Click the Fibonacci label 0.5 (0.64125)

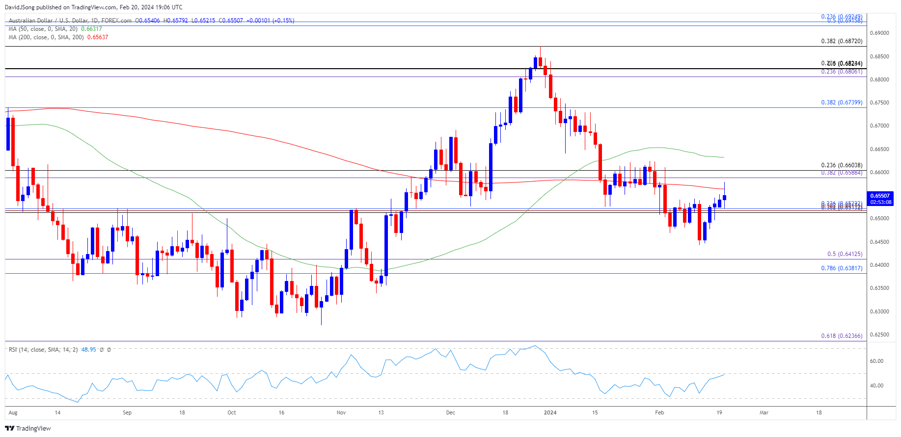click(x=845, y=254)
